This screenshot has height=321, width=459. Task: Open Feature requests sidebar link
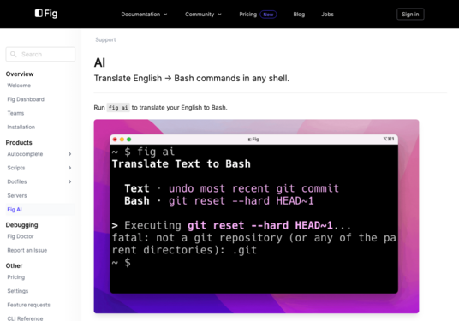29,305
